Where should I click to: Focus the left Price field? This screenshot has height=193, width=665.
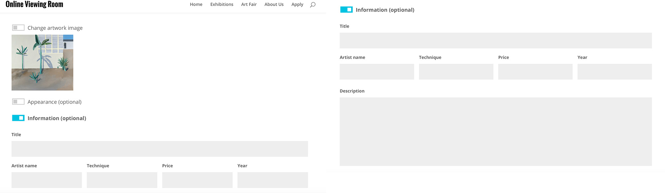pyautogui.click(x=198, y=180)
